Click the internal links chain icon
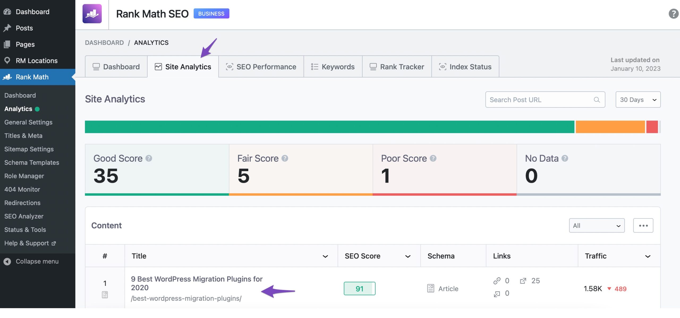 tap(496, 280)
